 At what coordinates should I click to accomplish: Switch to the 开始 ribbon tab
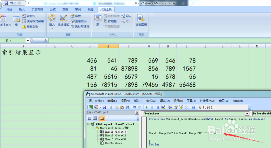click(x=9, y=9)
